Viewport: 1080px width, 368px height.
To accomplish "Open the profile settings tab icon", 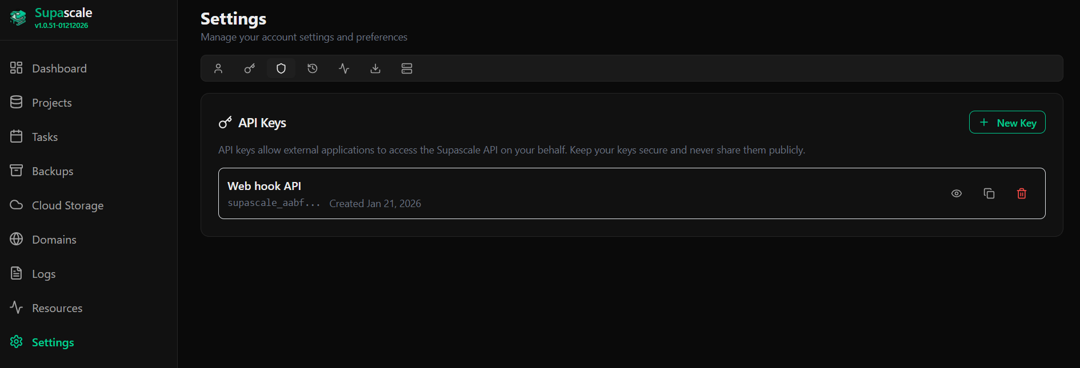I will [218, 68].
